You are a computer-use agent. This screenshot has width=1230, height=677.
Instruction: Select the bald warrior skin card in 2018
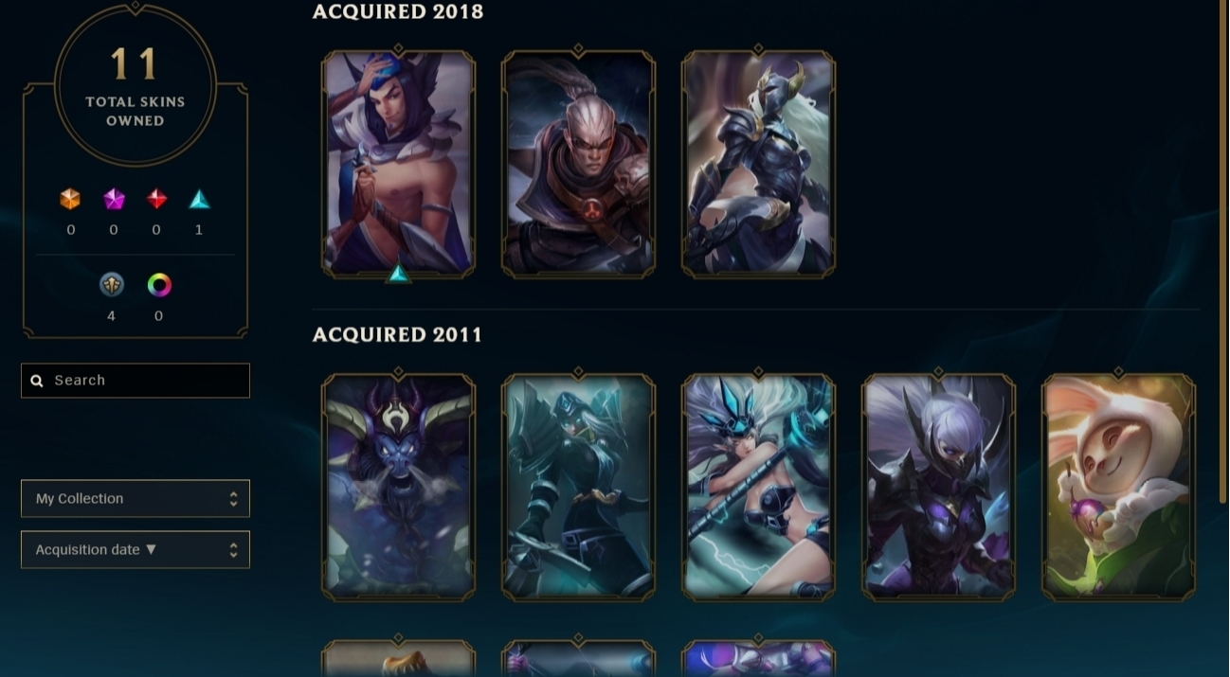pyautogui.click(x=578, y=164)
